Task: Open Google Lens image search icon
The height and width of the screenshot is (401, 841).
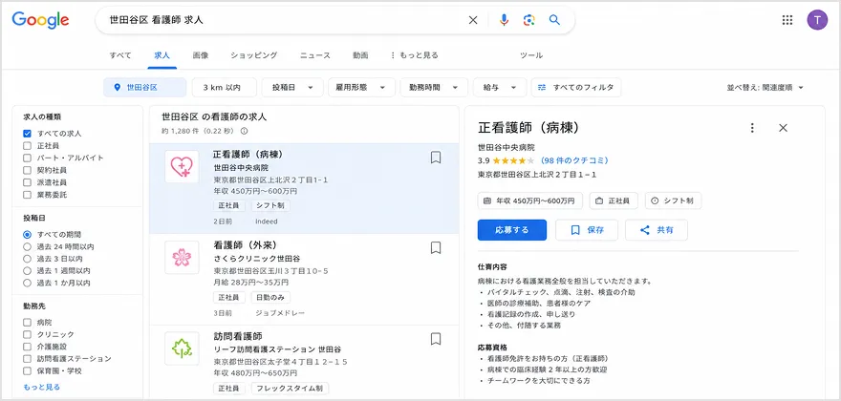Action: tap(529, 20)
